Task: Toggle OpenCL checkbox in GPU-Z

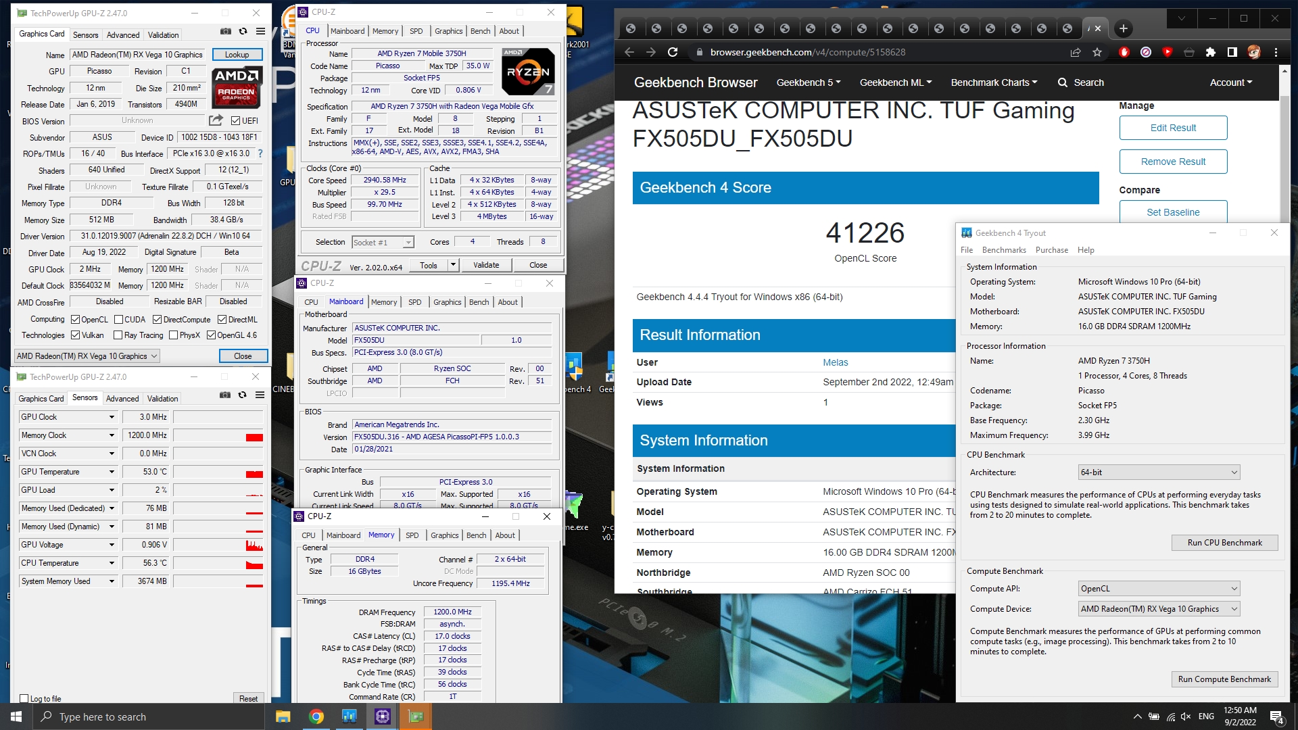Action: point(76,319)
